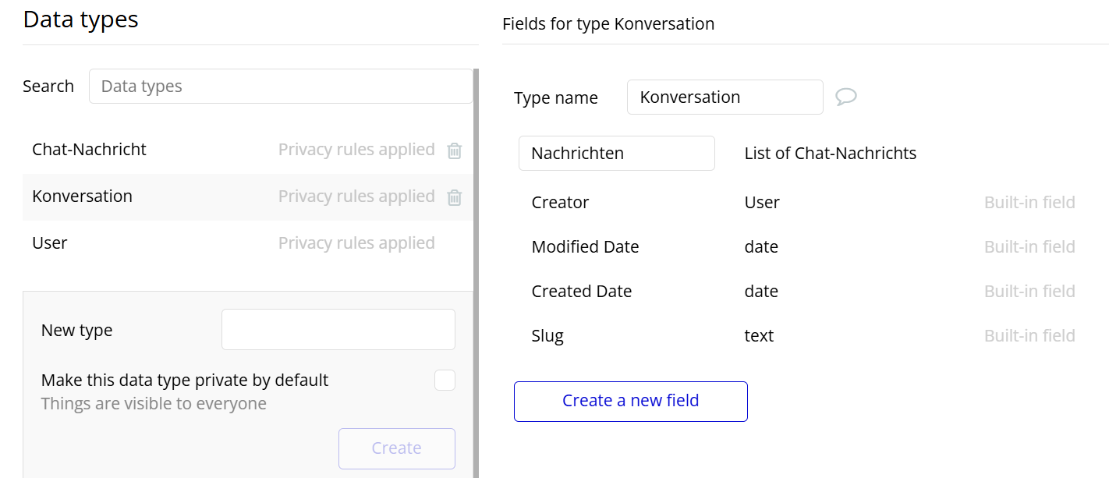Toggle 'Make this data type private' checkbox
1109x478 pixels.
pyautogui.click(x=445, y=380)
